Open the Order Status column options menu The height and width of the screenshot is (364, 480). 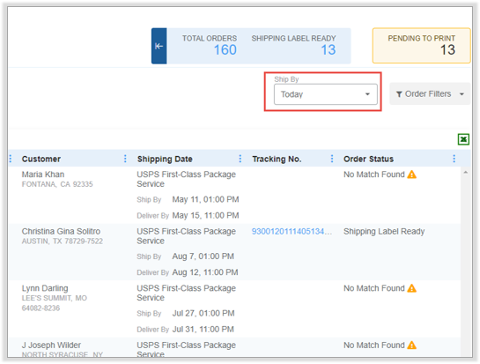(x=454, y=159)
